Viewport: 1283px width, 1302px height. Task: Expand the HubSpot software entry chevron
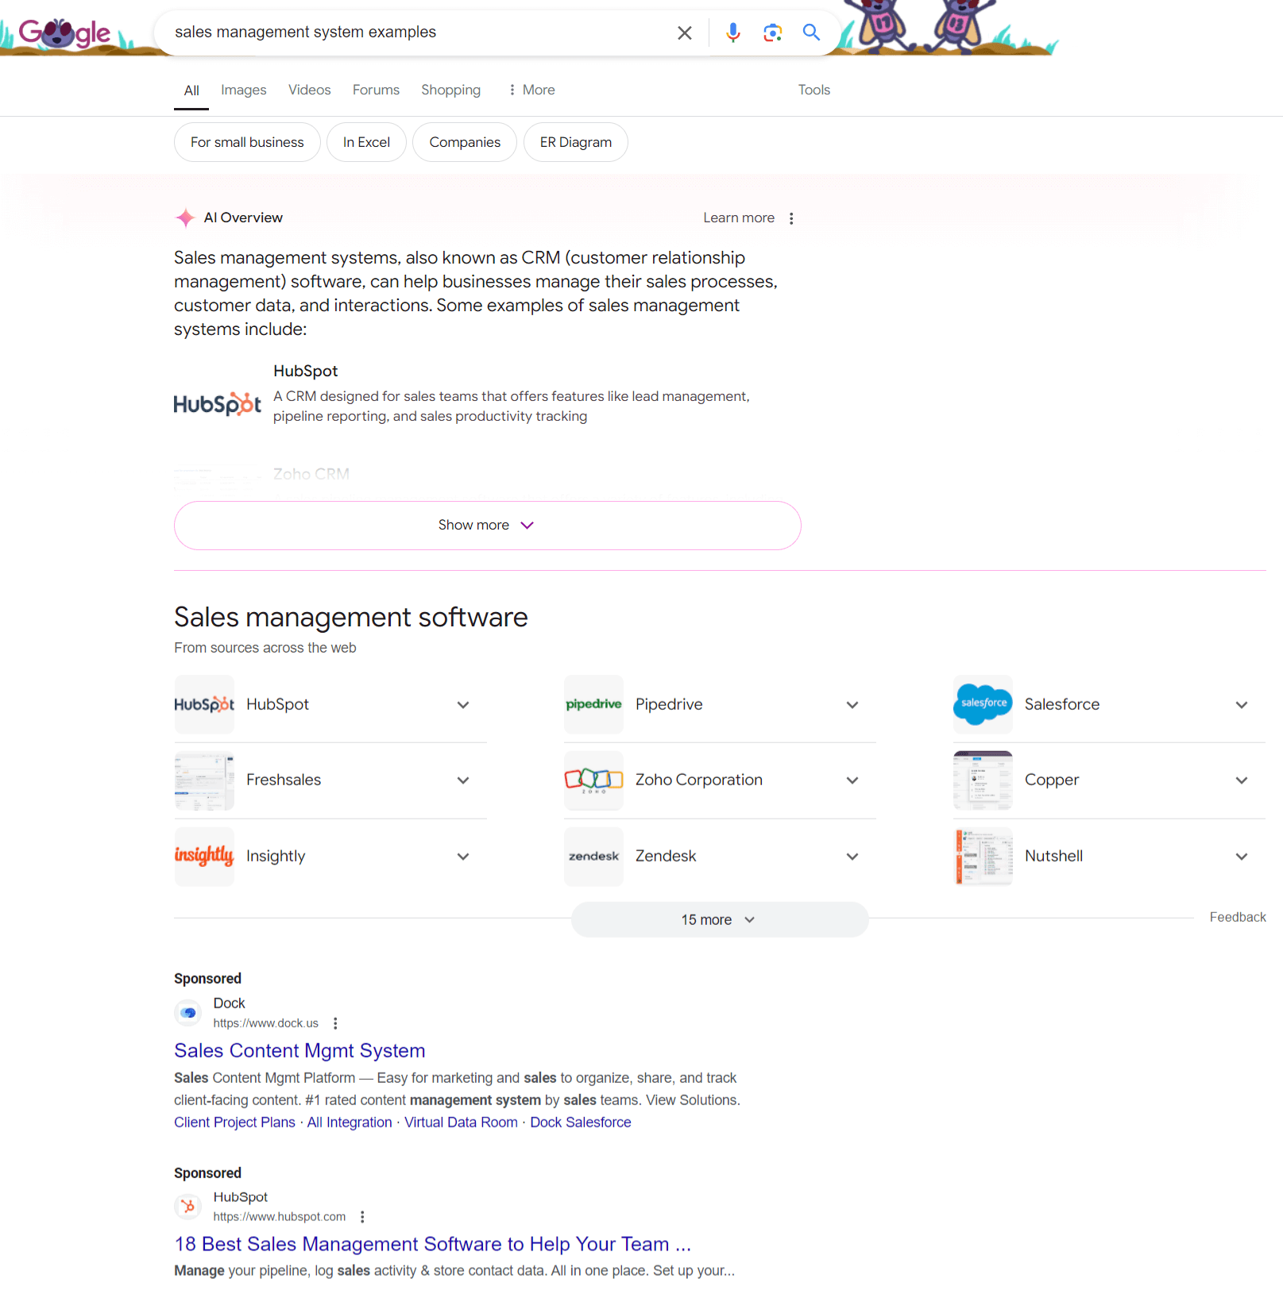[x=463, y=705]
